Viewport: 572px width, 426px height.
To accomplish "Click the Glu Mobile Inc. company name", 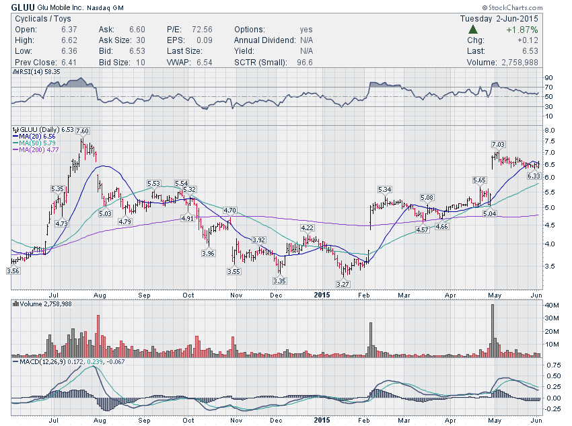I will [x=60, y=7].
